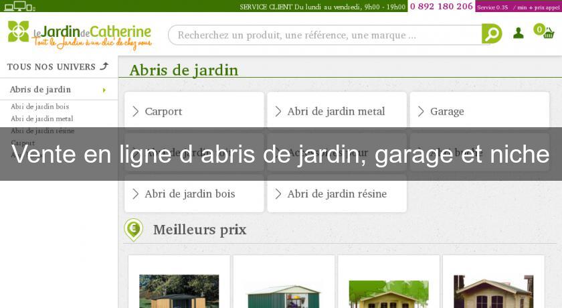
Task: Select Abri de jardin metal in sidebar
Action: pyautogui.click(x=41, y=119)
